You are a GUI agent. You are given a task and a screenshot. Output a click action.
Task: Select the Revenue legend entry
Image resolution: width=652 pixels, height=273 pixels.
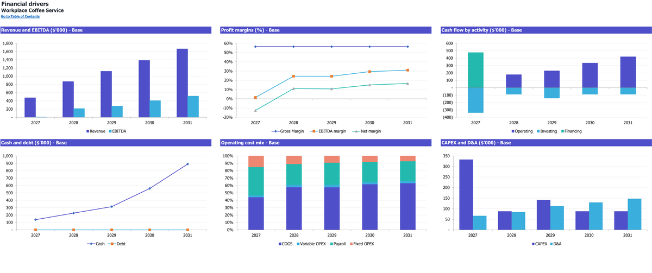point(96,131)
